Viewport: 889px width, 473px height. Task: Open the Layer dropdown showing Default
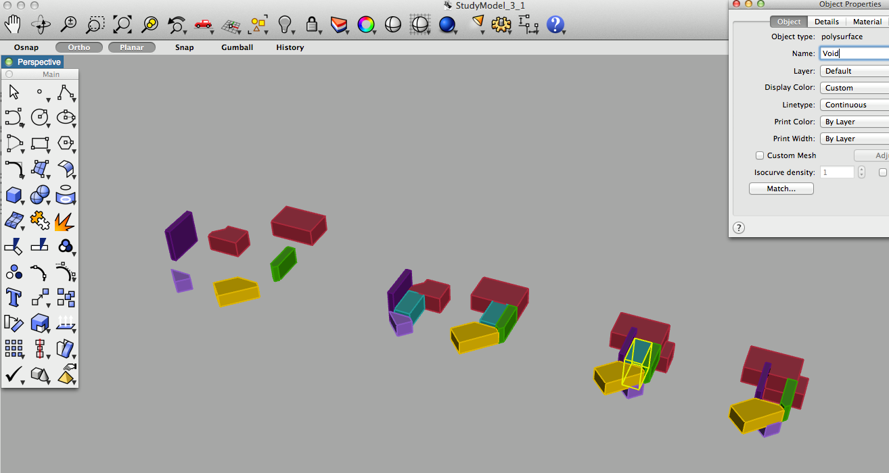point(854,71)
